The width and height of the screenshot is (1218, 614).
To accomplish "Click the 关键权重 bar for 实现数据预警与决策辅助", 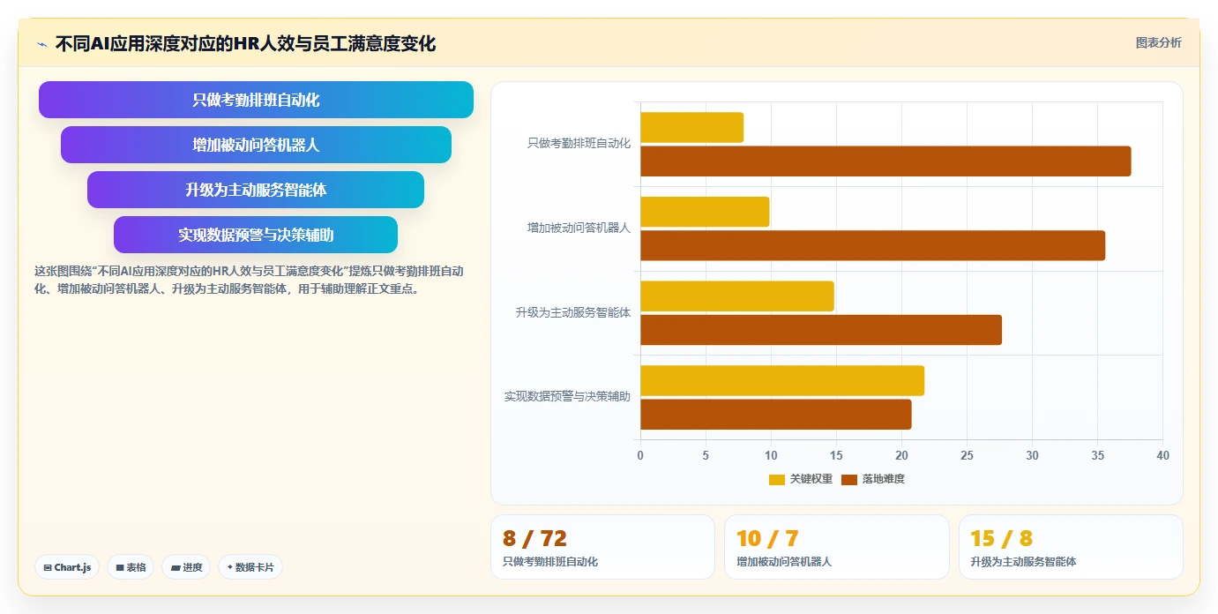I will coord(782,380).
